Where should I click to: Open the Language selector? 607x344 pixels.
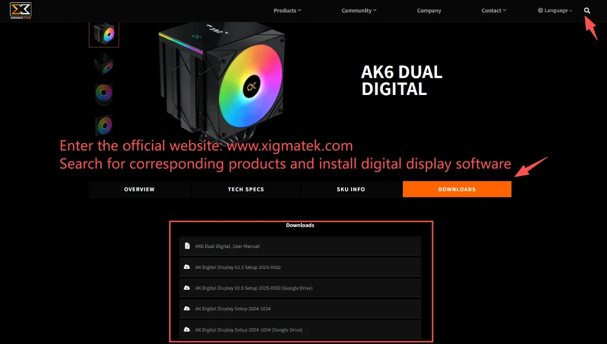555,10
